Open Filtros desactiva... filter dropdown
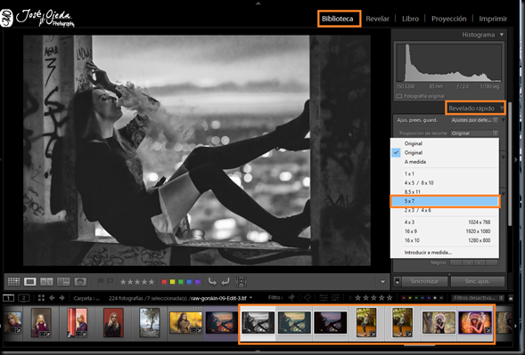The height and width of the screenshot is (355, 525). click(478, 297)
